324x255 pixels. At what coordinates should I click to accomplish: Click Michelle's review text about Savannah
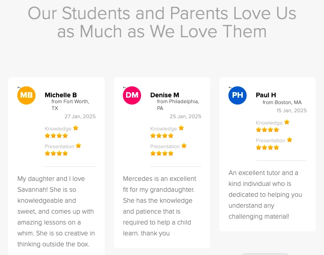[x=56, y=211]
